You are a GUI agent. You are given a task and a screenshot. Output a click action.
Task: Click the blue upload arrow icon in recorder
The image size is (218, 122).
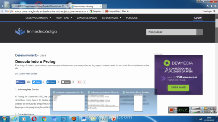pyautogui.click(x=203, y=108)
